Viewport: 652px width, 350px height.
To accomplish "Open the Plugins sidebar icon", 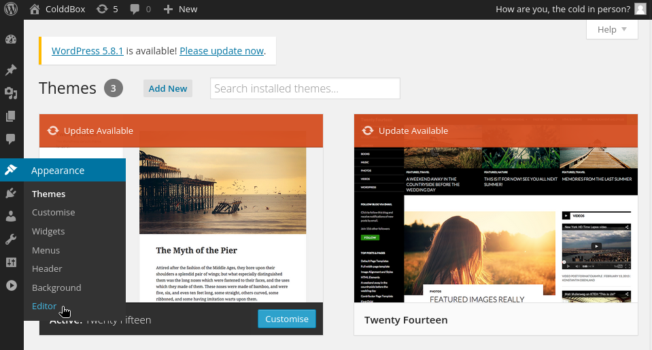I will (11, 193).
